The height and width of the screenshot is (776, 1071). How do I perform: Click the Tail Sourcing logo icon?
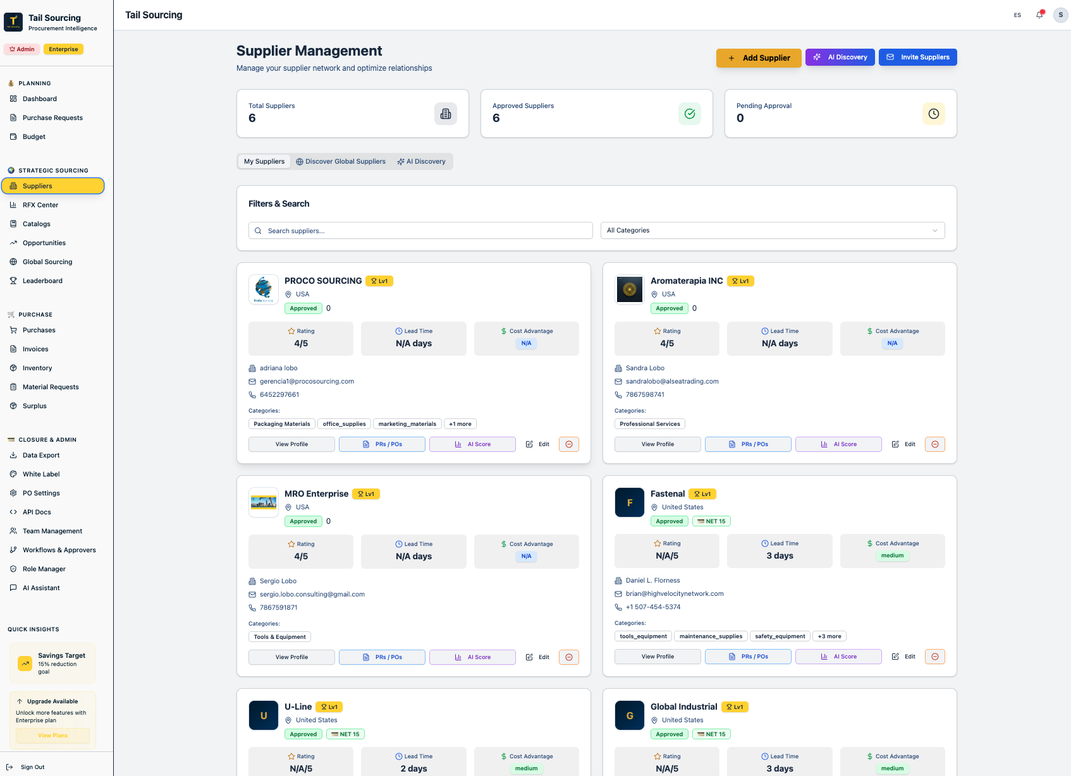(13, 21)
